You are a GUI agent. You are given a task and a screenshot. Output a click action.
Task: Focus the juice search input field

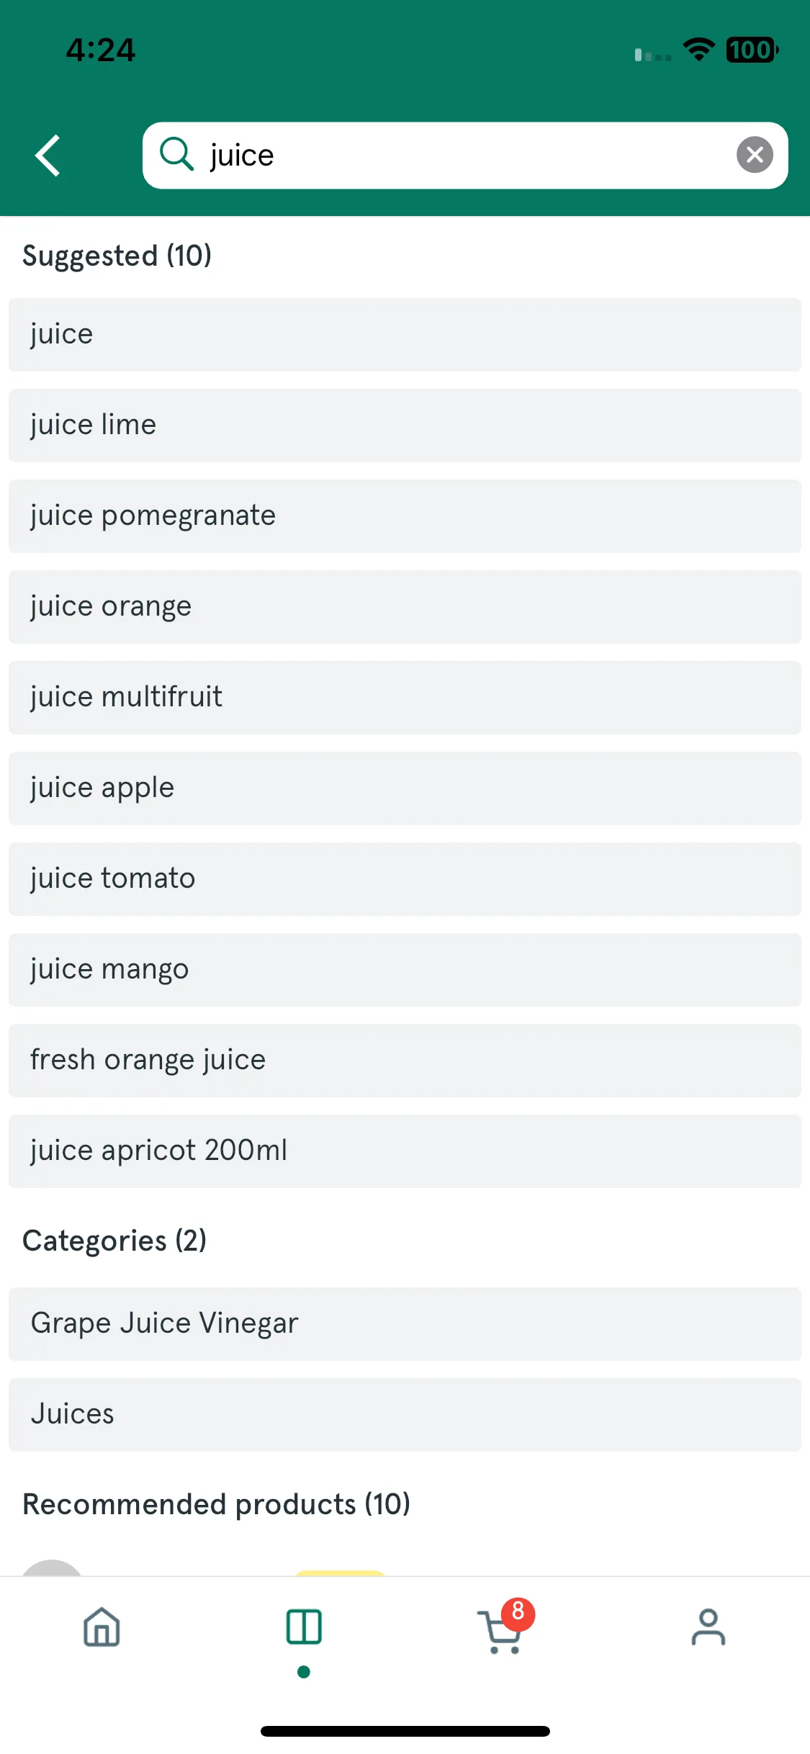[465, 156]
